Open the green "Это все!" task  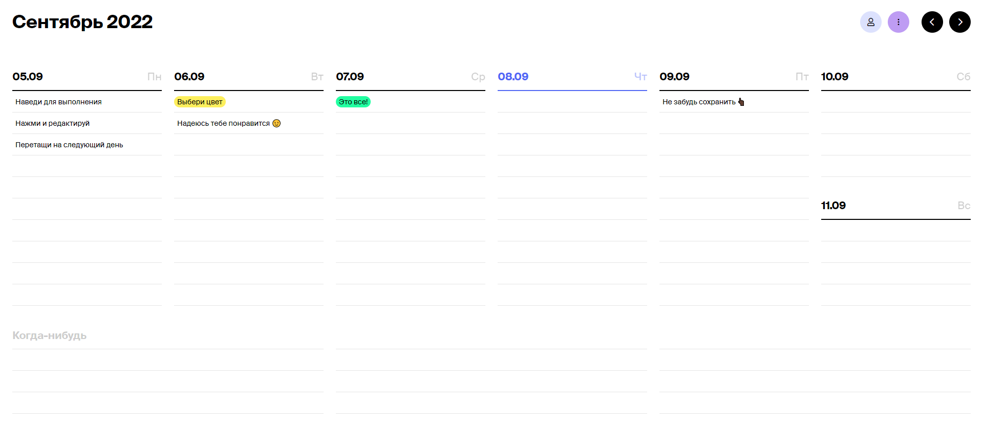click(x=353, y=102)
